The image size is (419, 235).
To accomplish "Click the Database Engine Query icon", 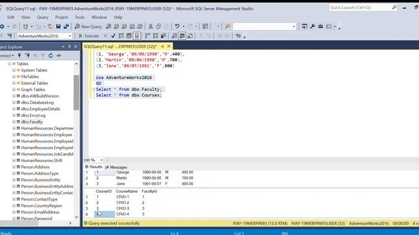I will pyautogui.click(x=109, y=26).
